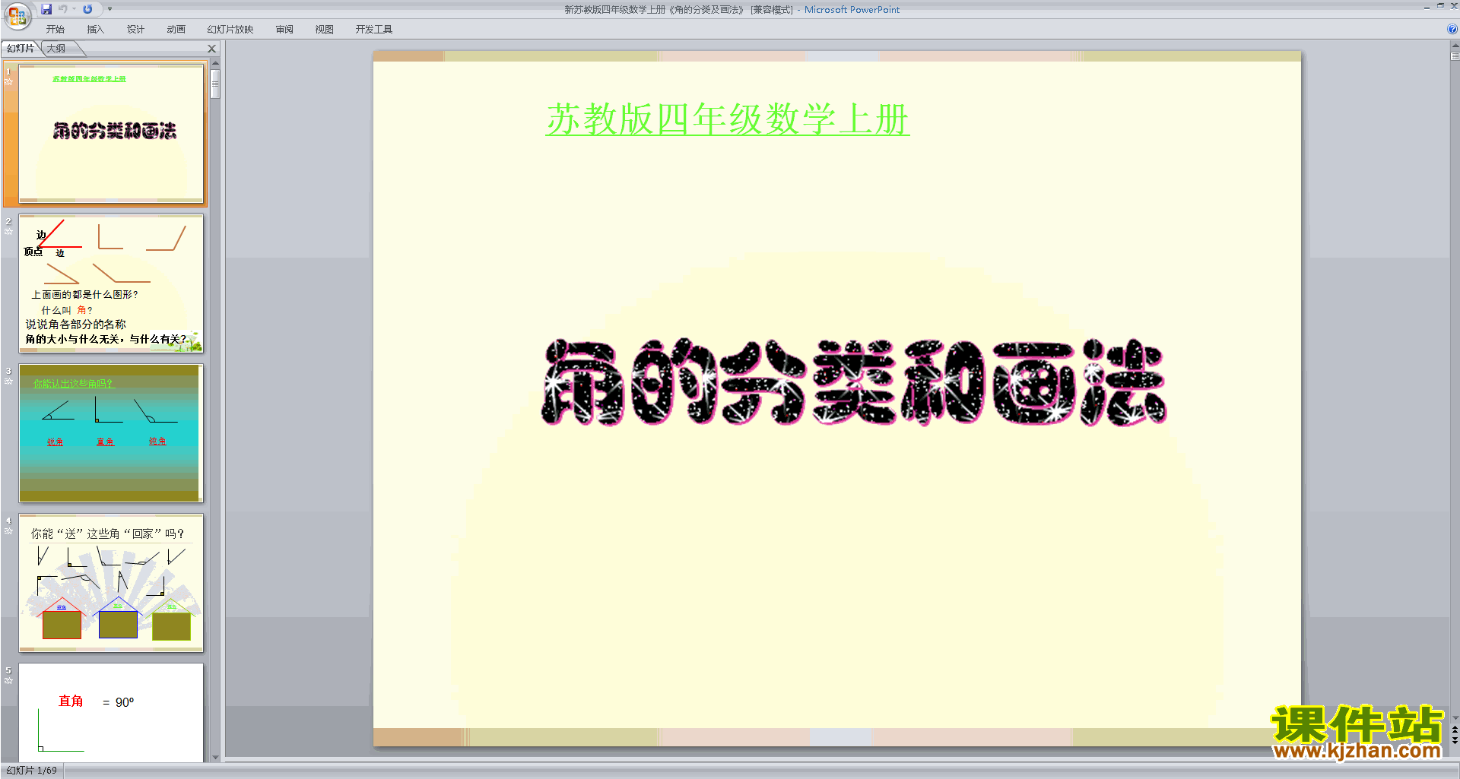Click the thumbnail pane scrollbar thumb
Image resolution: width=1460 pixels, height=779 pixels.
click(x=215, y=84)
